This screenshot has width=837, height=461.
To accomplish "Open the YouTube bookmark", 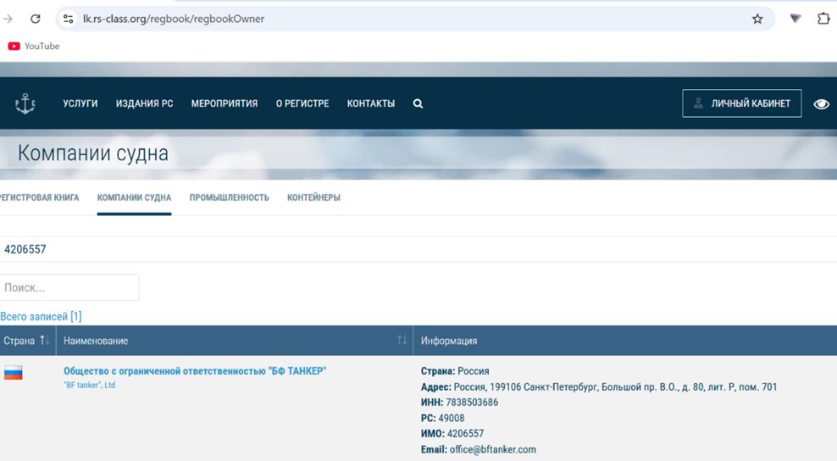I will [34, 46].
